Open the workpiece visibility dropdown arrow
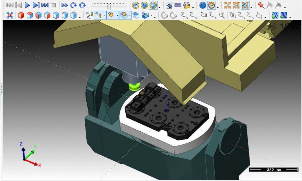302x181 pixels. point(117,15)
